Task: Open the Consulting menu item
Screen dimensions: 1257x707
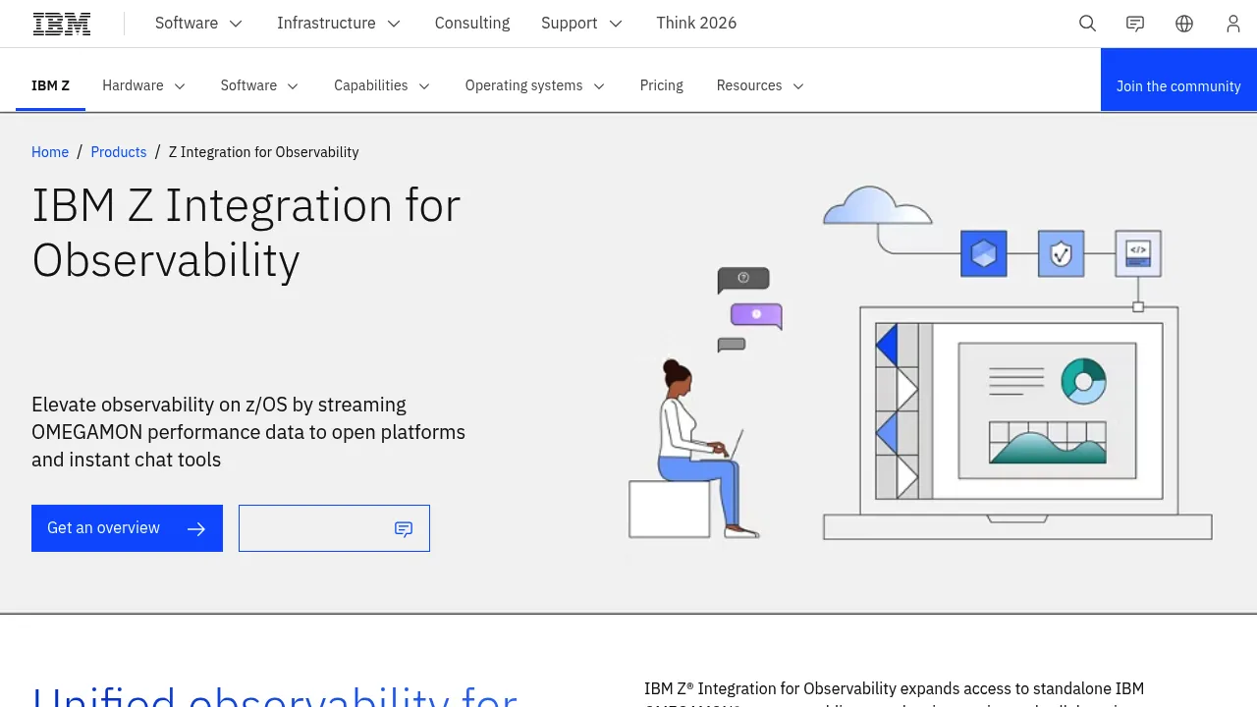Action: (472, 24)
